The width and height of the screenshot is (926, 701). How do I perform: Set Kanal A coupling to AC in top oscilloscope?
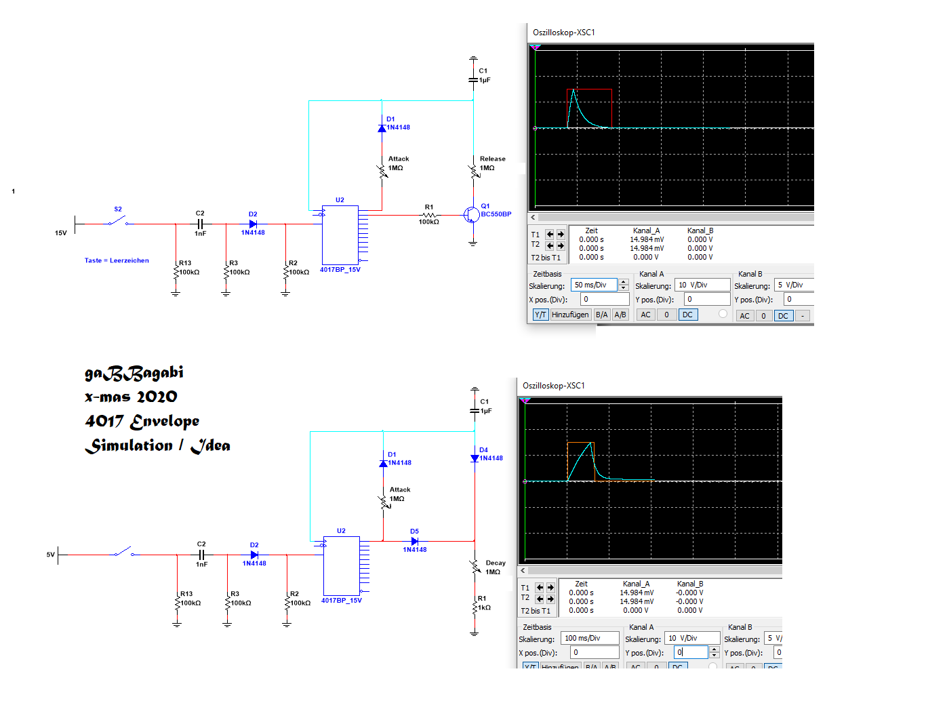click(645, 315)
